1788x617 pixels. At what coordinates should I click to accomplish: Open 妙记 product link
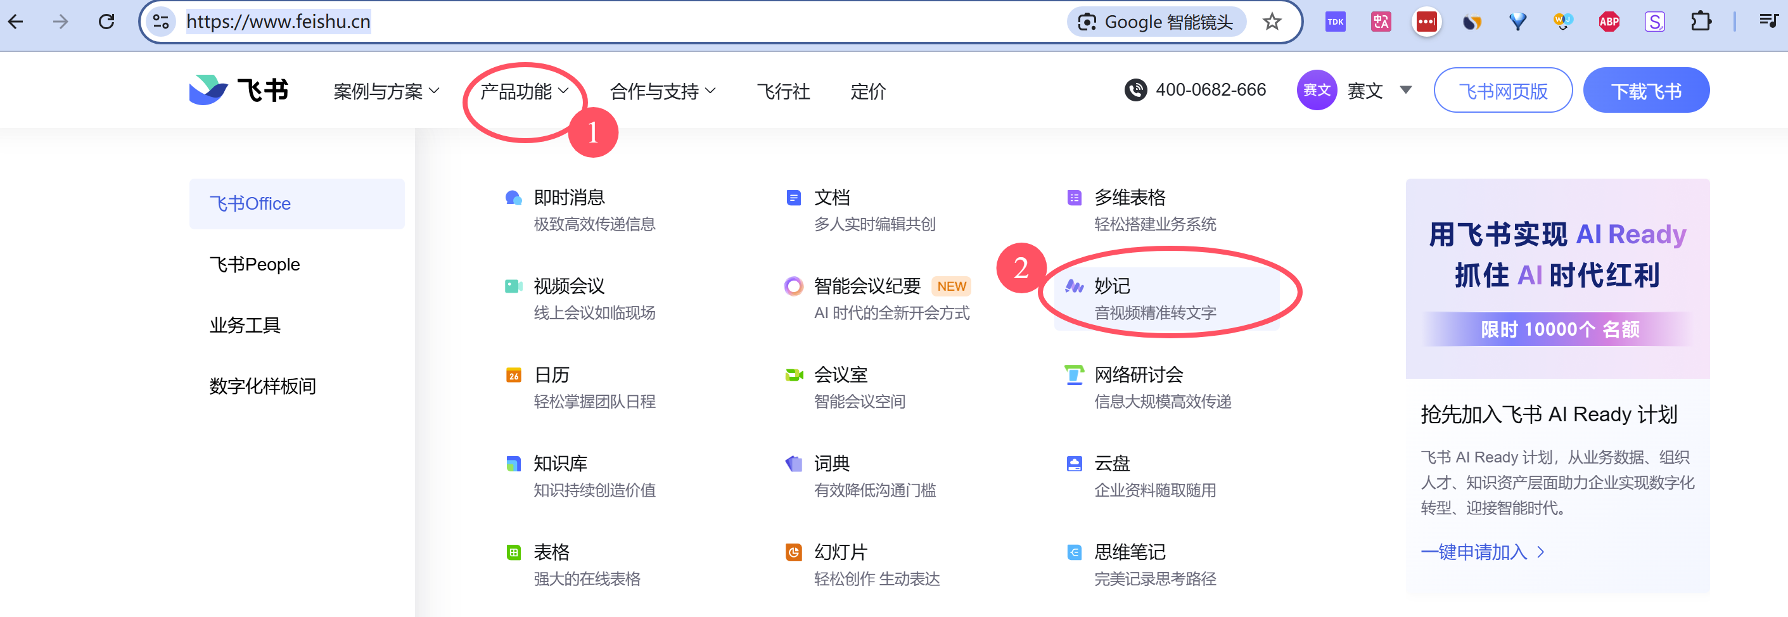tap(1166, 298)
